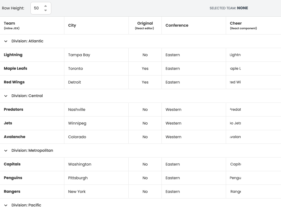281x210 pixels.
Task: Select the Lightning team cell
Action: point(13,55)
